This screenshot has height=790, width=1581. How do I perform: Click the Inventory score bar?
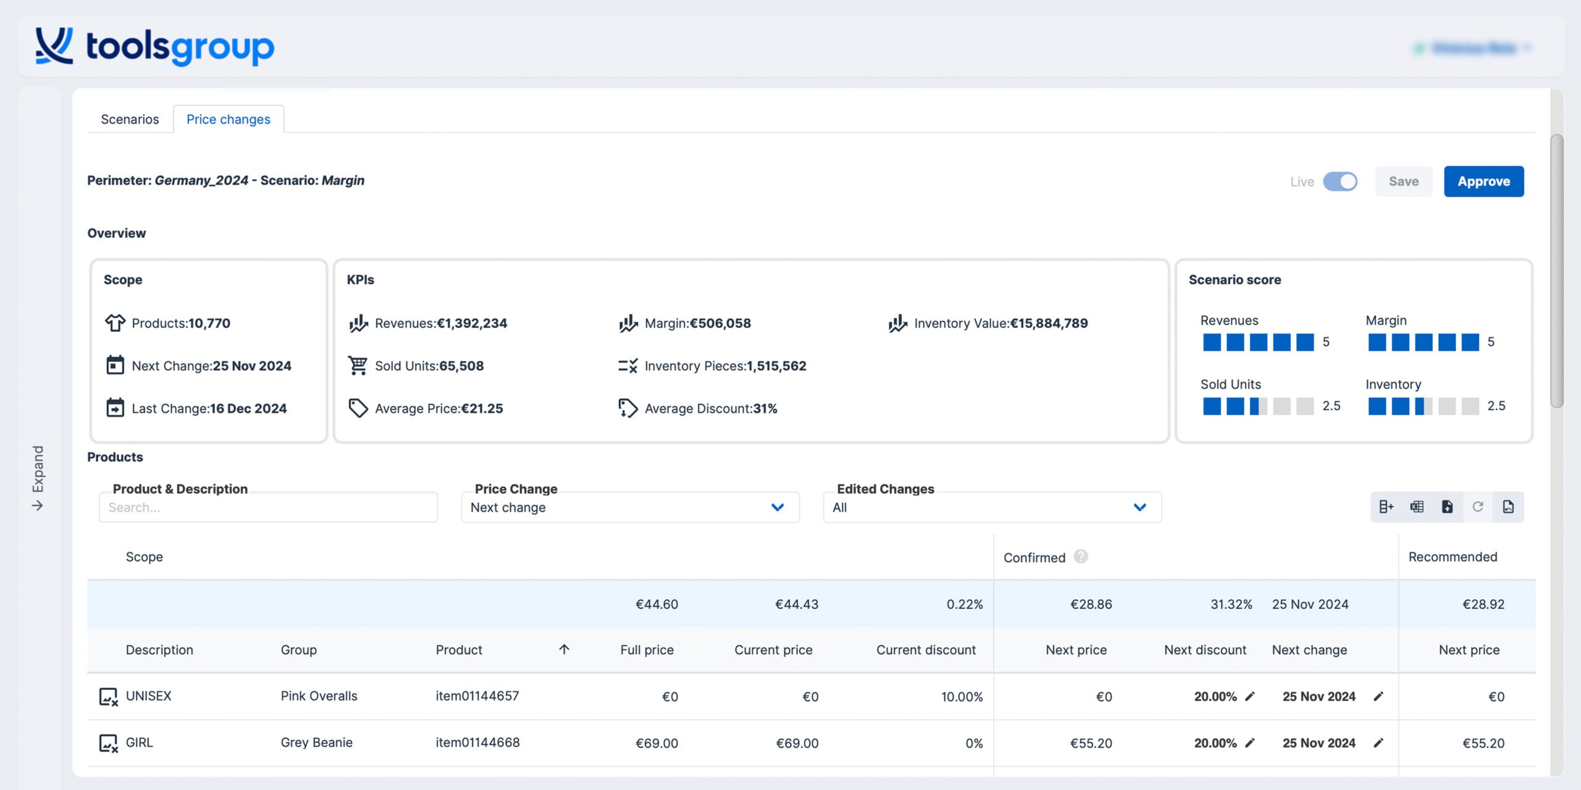(1423, 406)
